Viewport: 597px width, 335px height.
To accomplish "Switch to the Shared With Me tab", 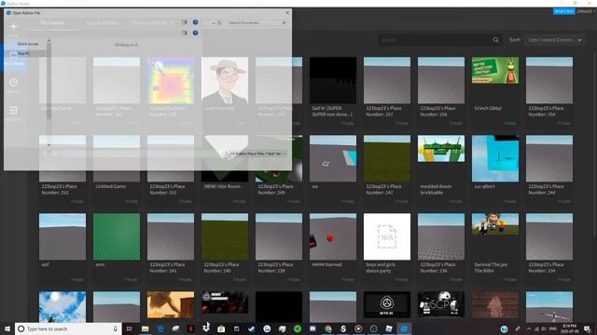I will 153,22.
